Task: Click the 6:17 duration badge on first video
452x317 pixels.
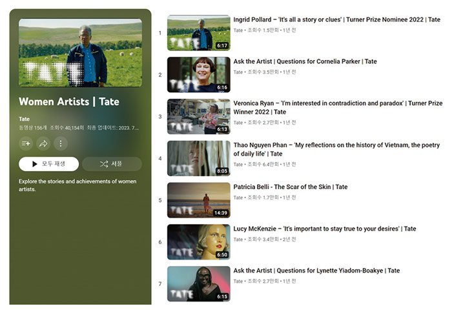Action: point(222,46)
